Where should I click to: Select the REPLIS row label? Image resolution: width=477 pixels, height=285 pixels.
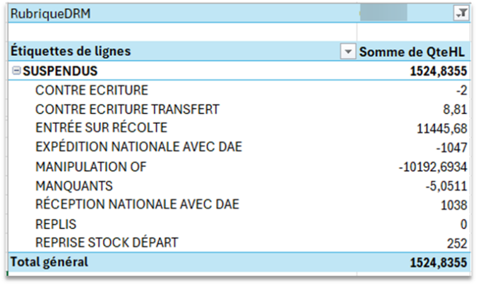point(56,224)
